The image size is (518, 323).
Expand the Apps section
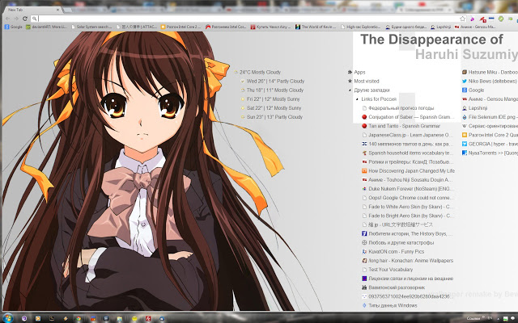coord(348,72)
